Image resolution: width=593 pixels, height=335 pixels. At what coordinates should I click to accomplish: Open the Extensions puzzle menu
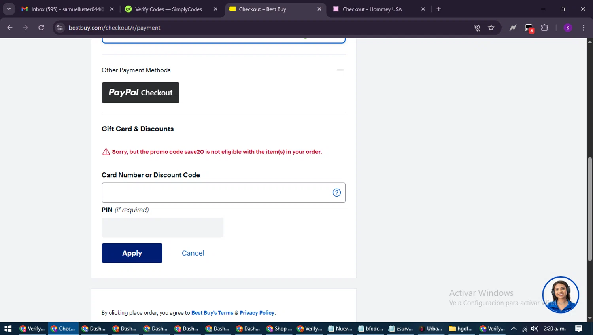click(545, 28)
